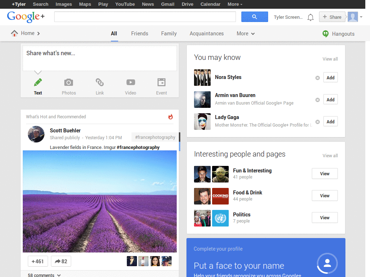The image size is (370, 277).
Task: Open Images in the top bar
Action: tap(64, 4)
